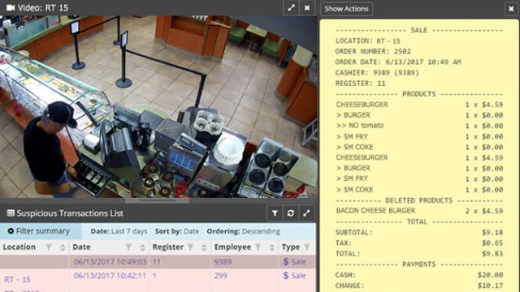Sort by the Employee column arrows
This screenshot has height=292, width=520.
point(271,247)
